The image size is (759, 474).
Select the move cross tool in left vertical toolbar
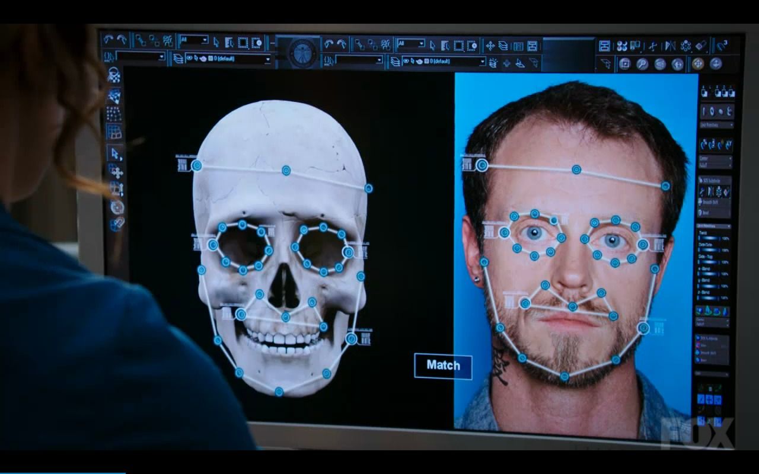116,172
